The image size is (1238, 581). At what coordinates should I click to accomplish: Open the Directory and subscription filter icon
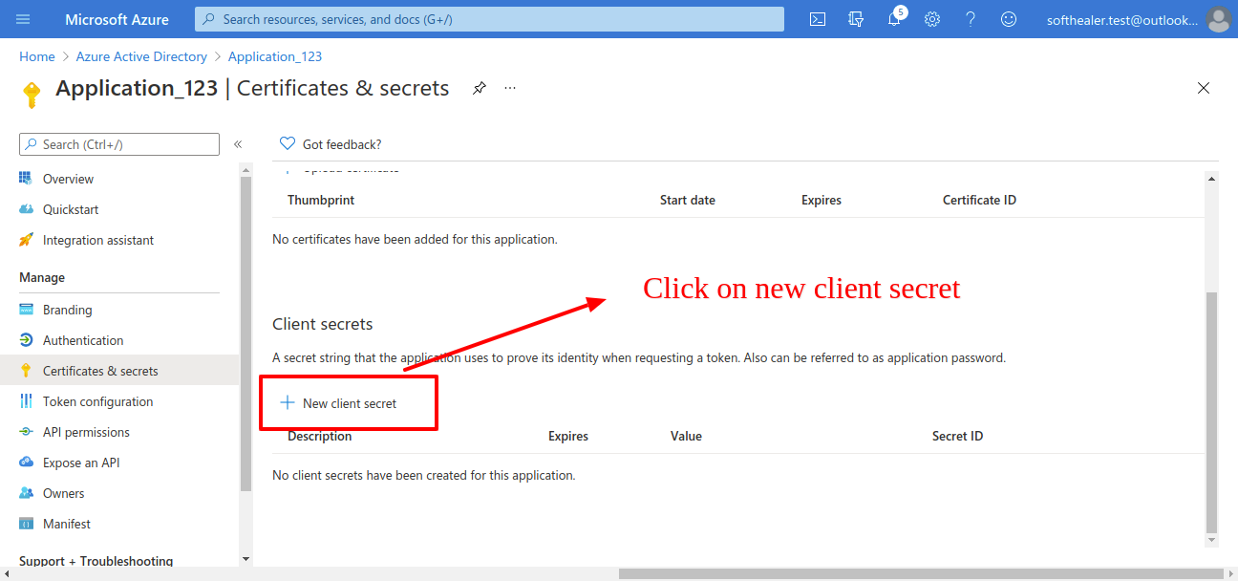(856, 19)
